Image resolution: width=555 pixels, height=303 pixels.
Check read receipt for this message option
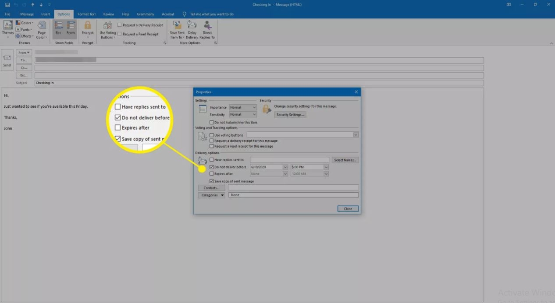pyautogui.click(x=212, y=146)
